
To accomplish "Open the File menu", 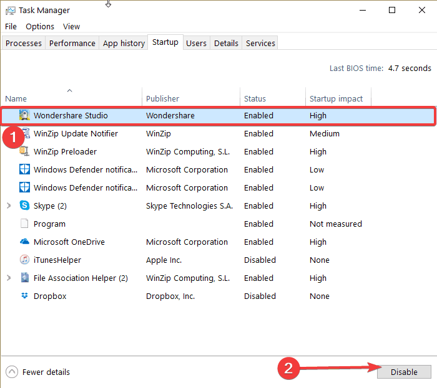I will tap(11, 26).
